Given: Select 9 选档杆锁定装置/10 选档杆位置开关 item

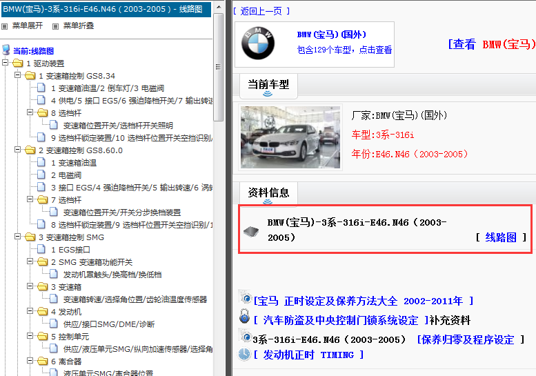Looking at the screenshot, I should point(132,138).
